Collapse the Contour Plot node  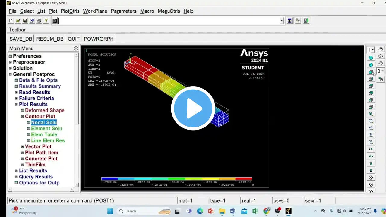coord(22,117)
